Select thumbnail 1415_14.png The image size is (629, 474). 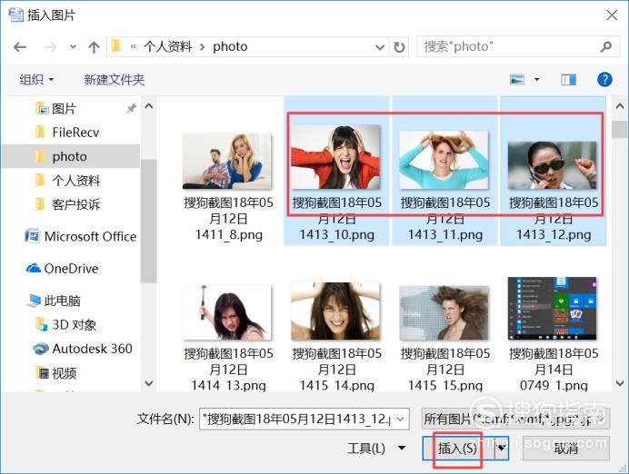(x=335, y=311)
